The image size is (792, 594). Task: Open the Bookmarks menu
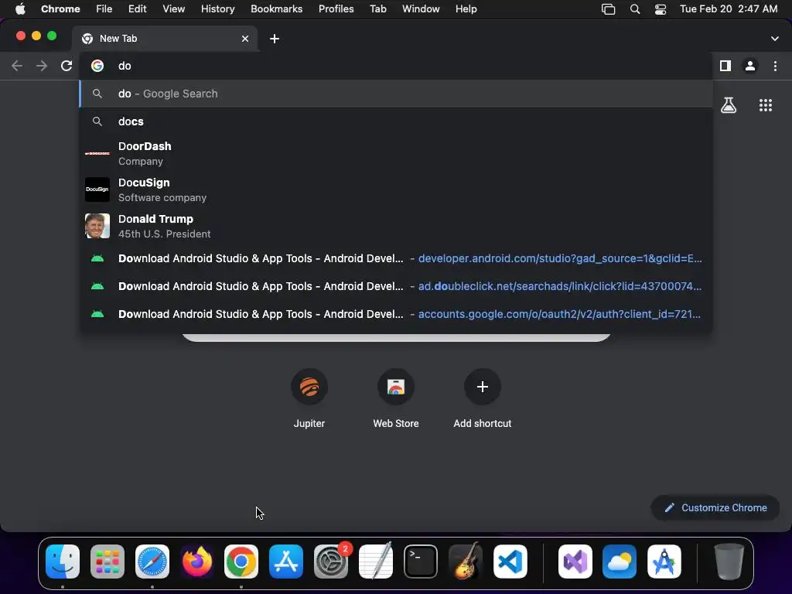277,9
